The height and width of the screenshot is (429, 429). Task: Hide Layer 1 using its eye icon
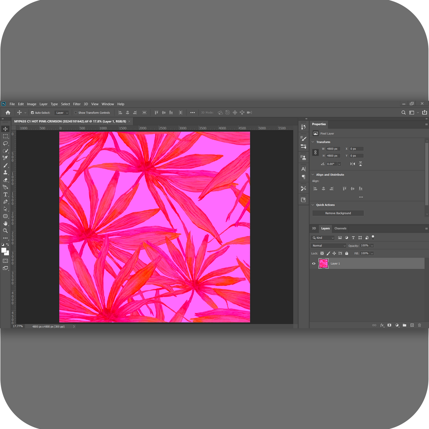point(314,264)
